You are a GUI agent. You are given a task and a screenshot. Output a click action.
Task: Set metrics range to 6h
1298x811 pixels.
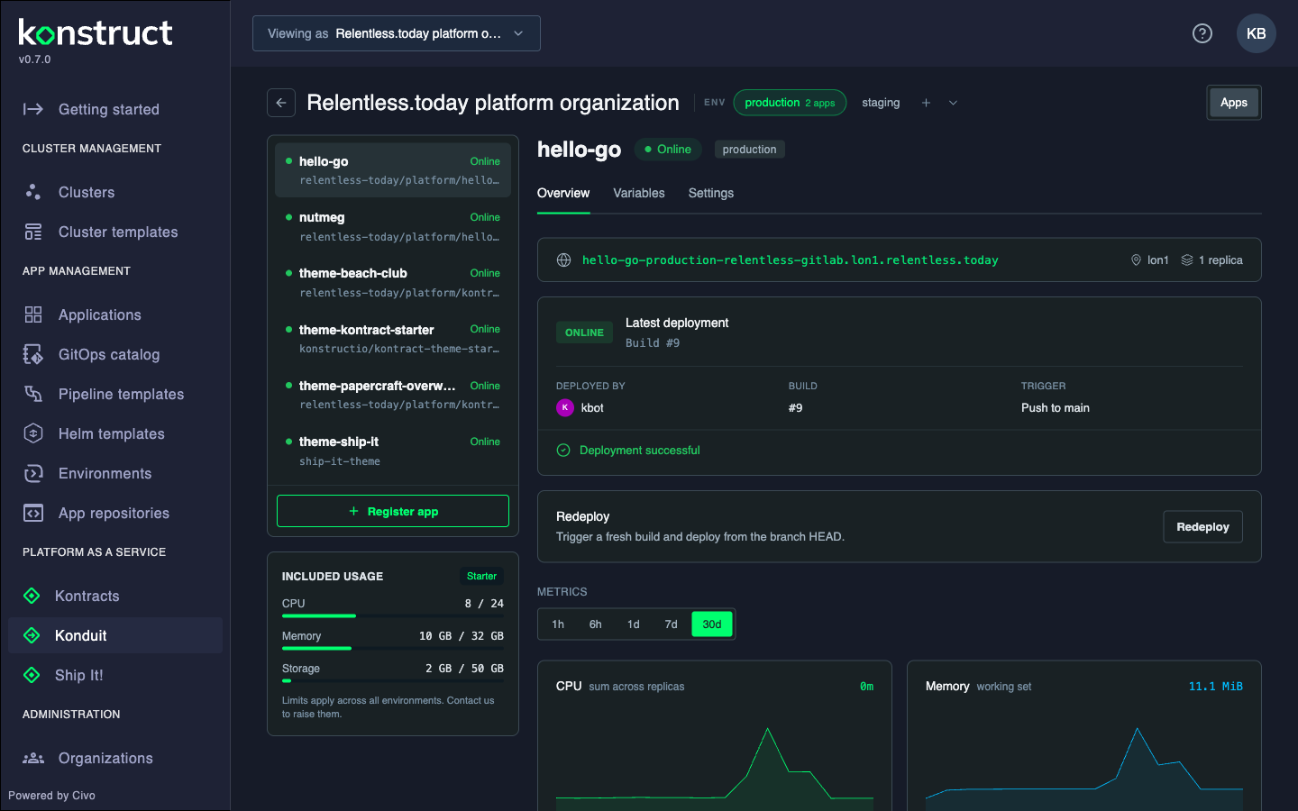[x=596, y=624]
